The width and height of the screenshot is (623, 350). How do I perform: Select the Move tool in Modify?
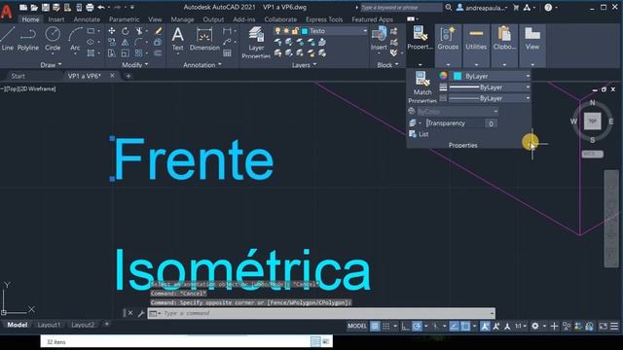112,31
